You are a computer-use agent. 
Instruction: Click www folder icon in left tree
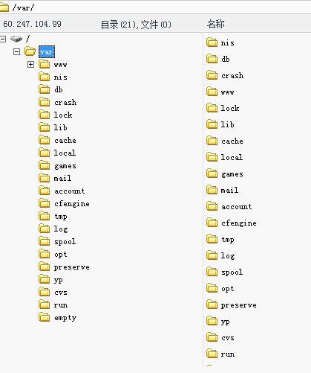[45, 64]
